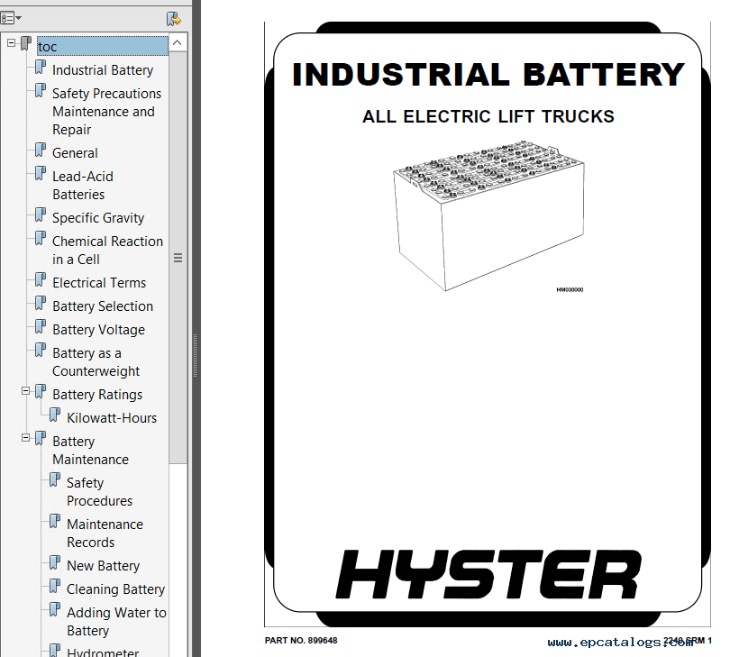Go to Safety Precautions Maintenance and Repair
739x657 pixels.
coord(106,111)
